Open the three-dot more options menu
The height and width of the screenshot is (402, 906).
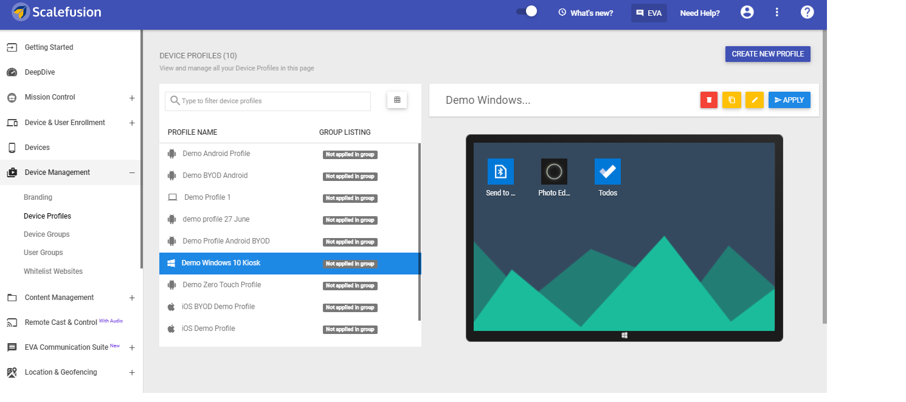777,12
